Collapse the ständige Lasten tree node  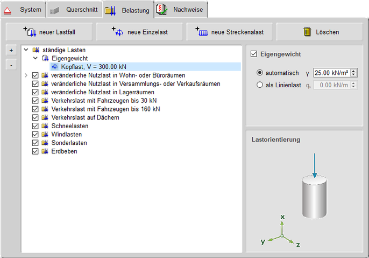pyautogui.click(x=26, y=50)
